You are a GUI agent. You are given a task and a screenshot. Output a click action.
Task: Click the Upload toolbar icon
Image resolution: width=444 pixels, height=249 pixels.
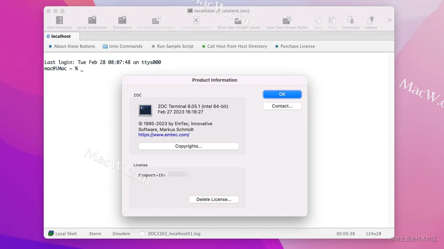pyautogui.click(x=371, y=20)
